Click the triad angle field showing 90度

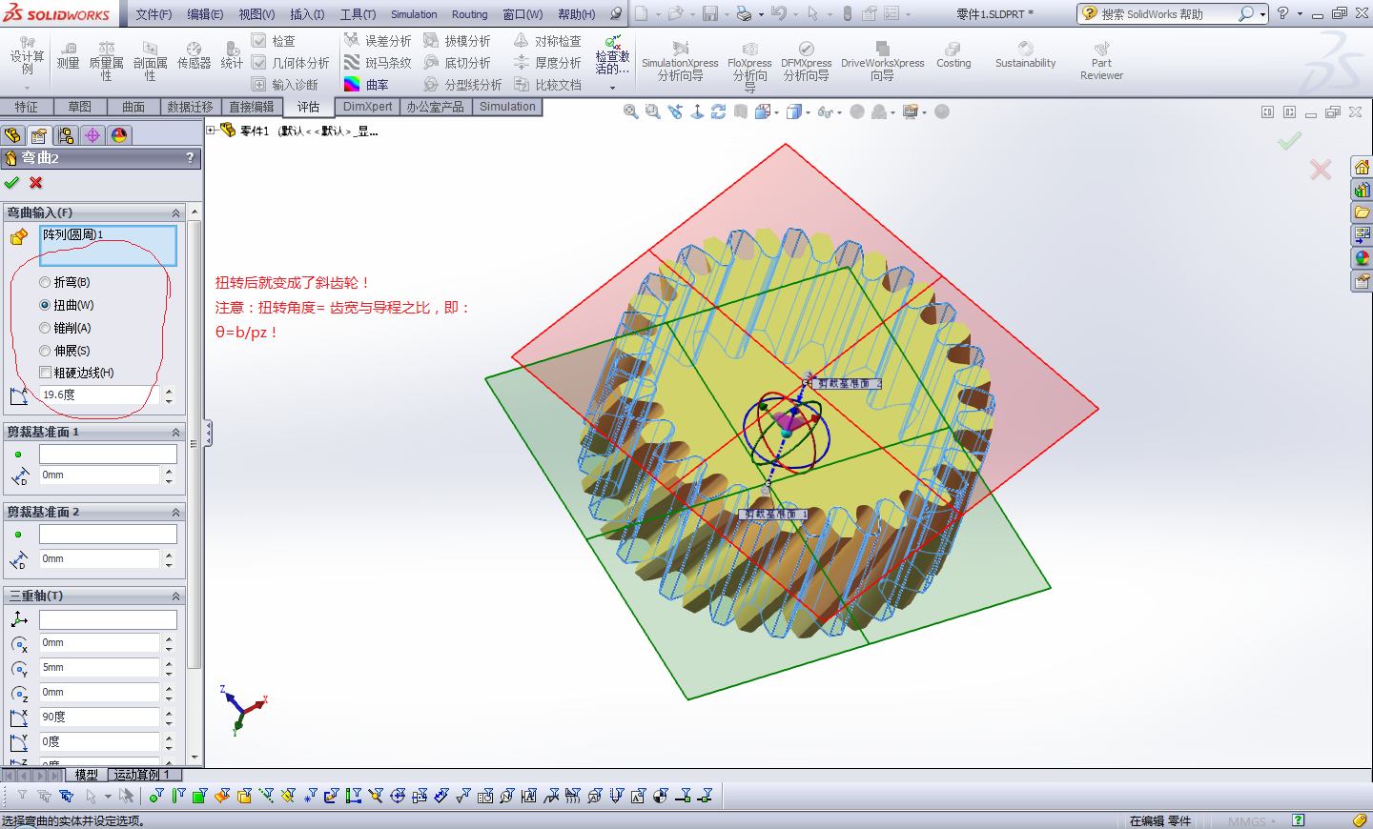click(x=99, y=717)
